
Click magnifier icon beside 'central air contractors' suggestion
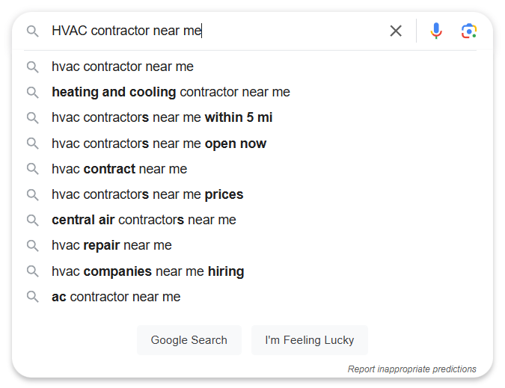[x=32, y=220]
